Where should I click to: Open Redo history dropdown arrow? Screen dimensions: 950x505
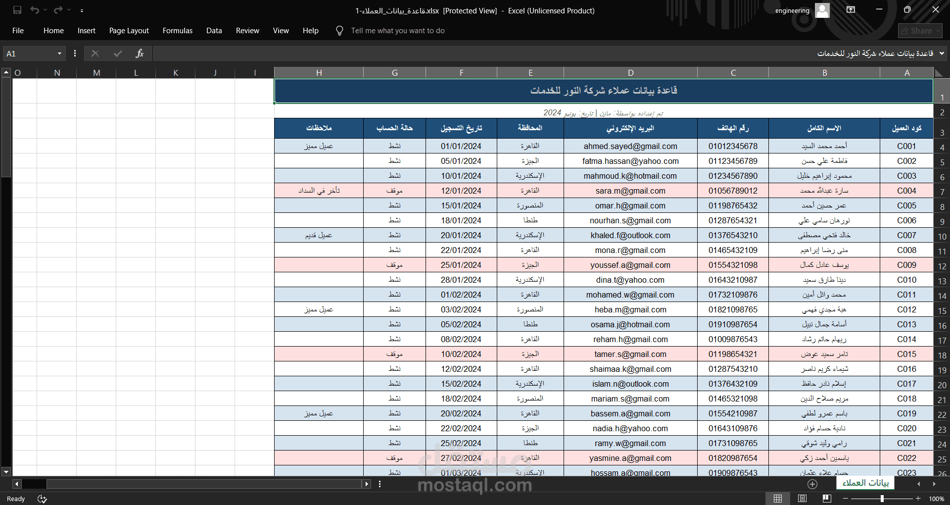coord(69,10)
